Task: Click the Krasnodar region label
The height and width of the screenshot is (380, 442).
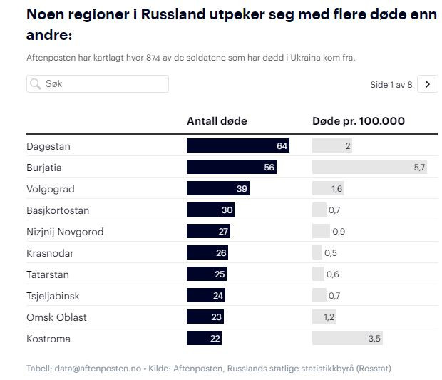Action: [50, 253]
